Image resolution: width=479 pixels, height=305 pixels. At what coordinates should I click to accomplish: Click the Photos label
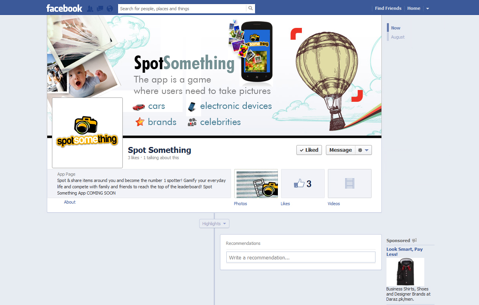[240, 204]
